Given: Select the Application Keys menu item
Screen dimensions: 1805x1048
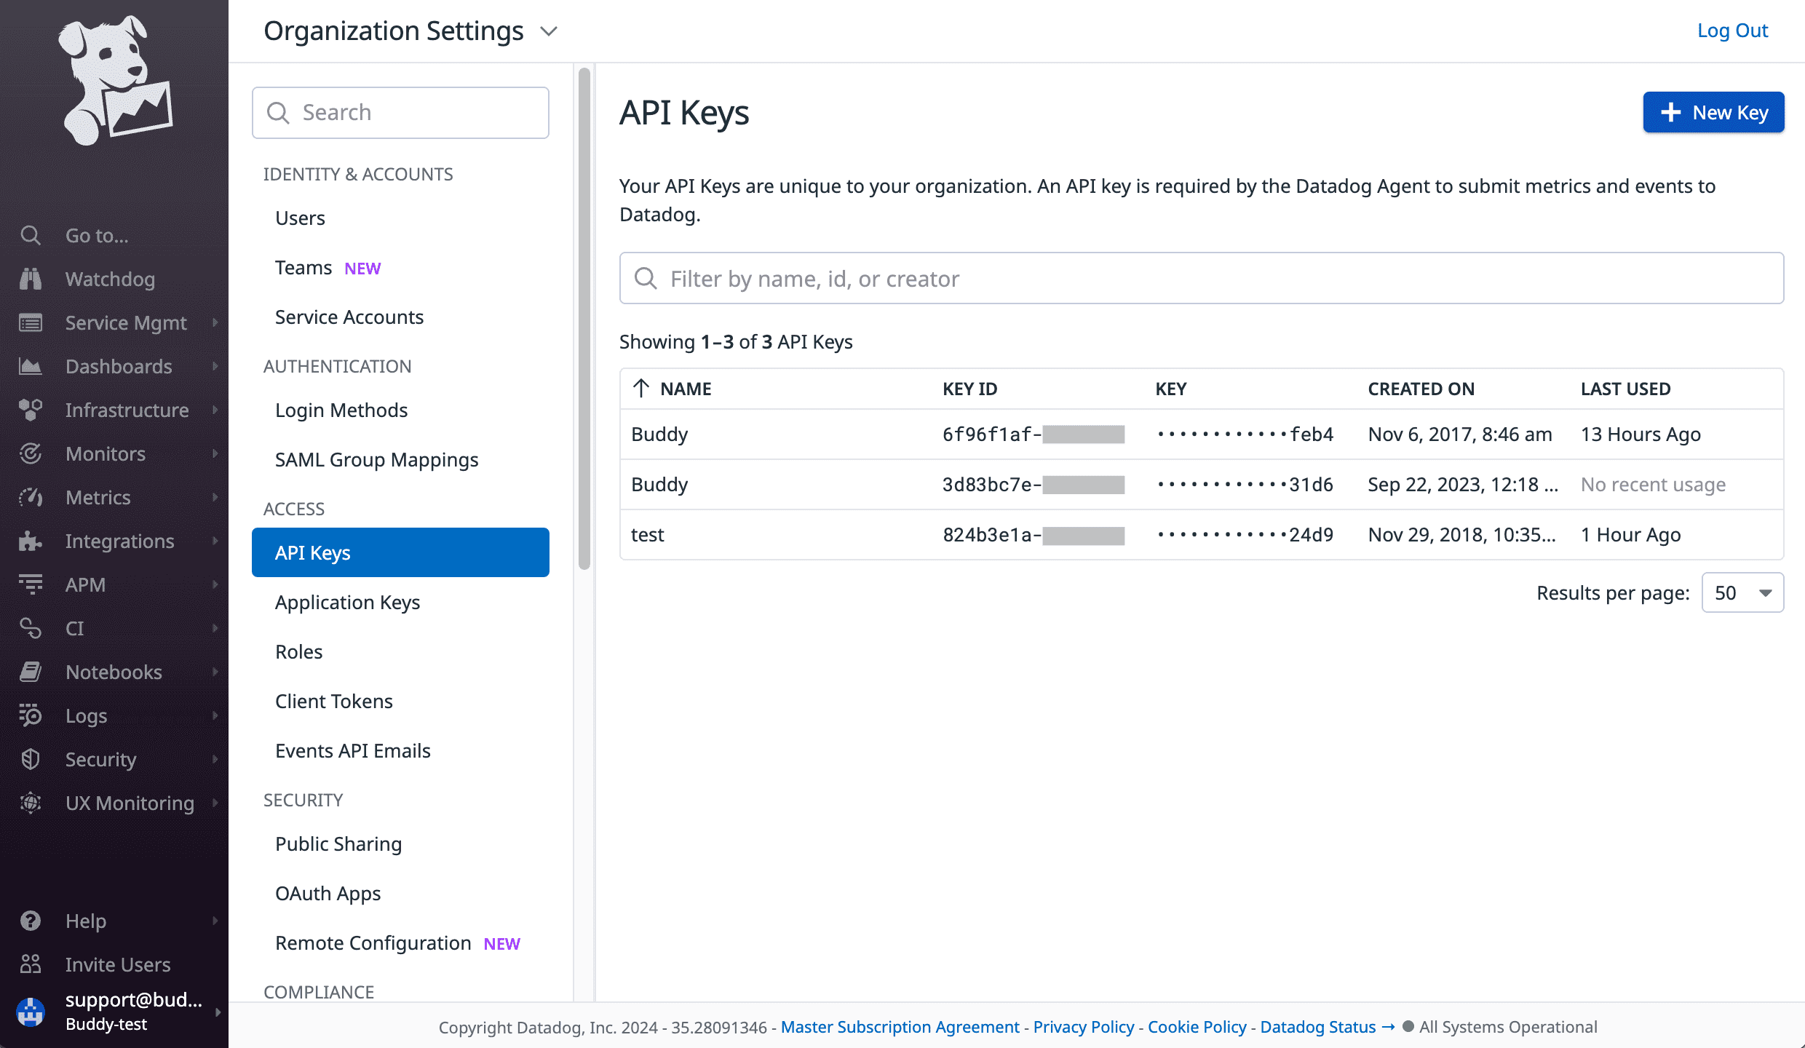Looking at the screenshot, I should (x=346, y=601).
